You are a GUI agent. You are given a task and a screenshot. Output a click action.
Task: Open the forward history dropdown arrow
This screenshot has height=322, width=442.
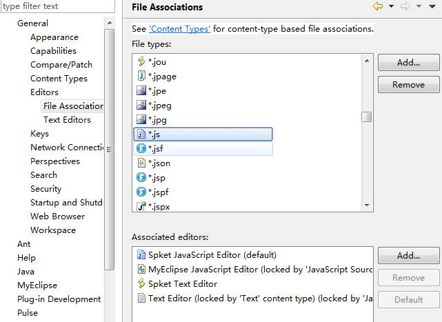419,7
